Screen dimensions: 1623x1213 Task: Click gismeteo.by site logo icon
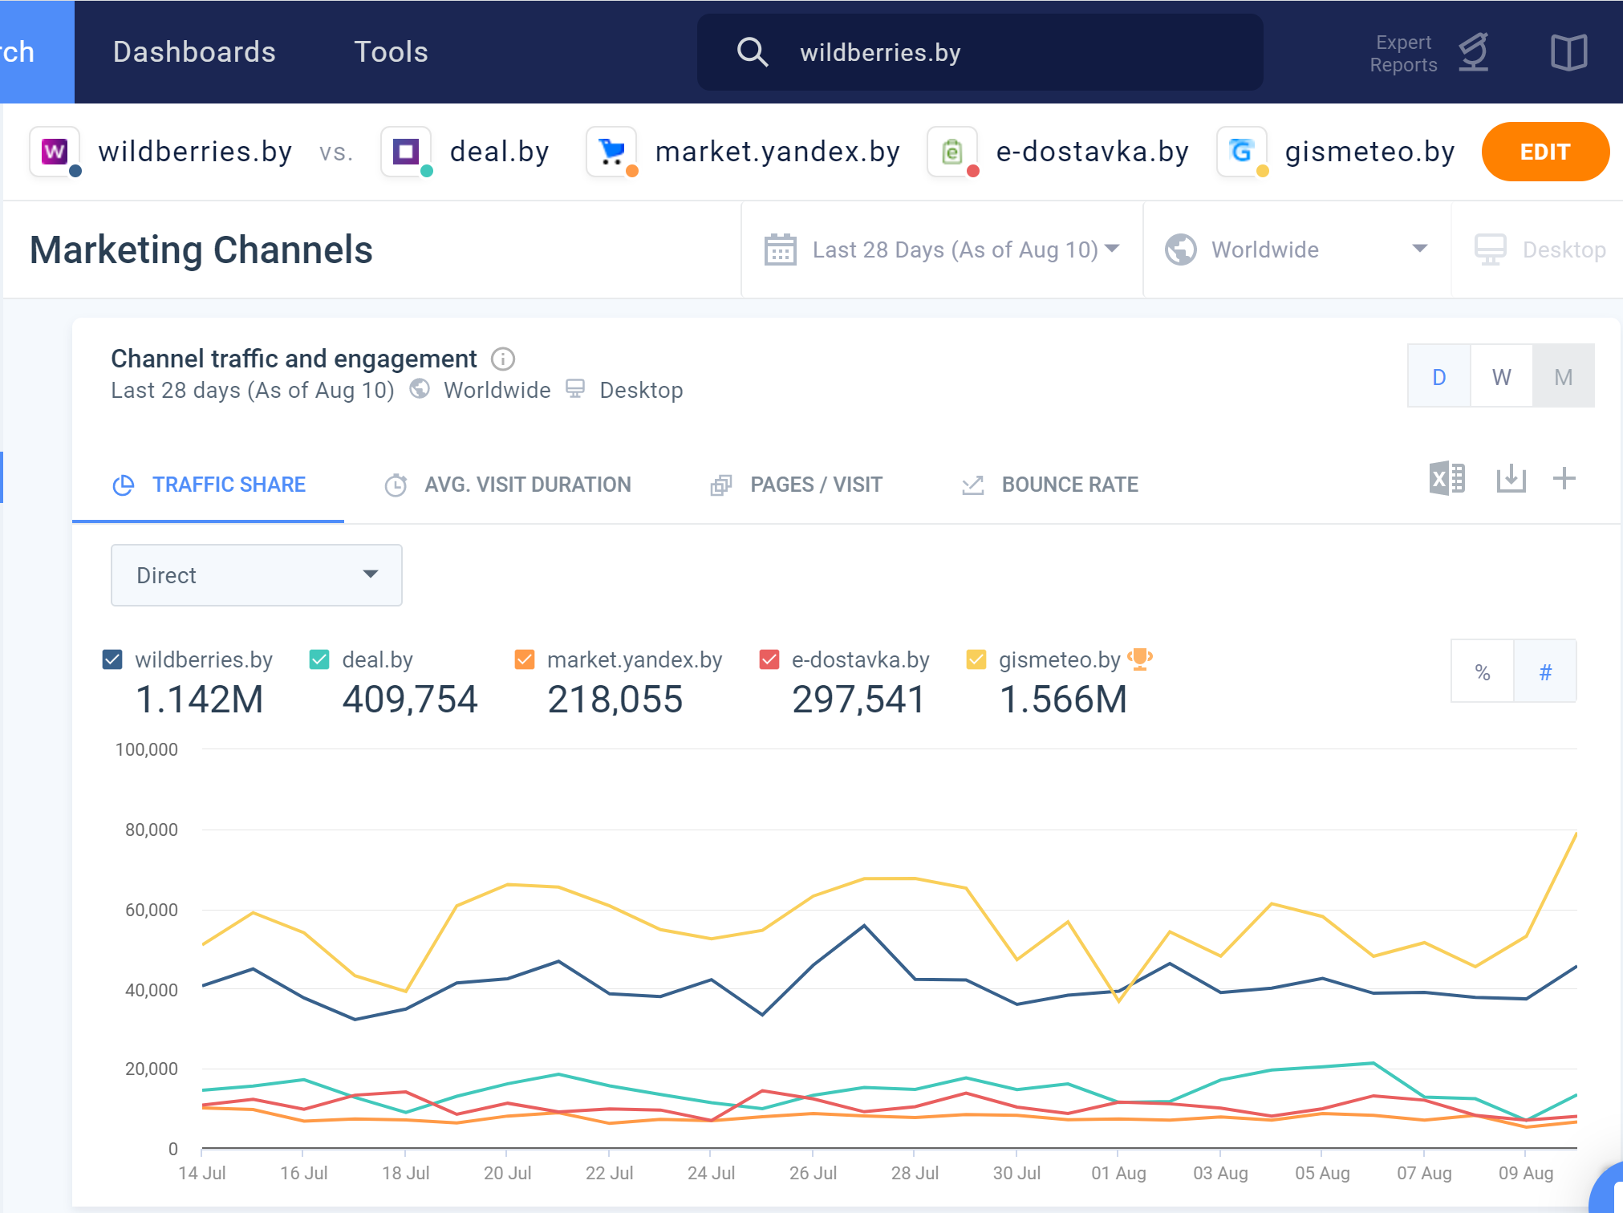pyautogui.click(x=1242, y=152)
